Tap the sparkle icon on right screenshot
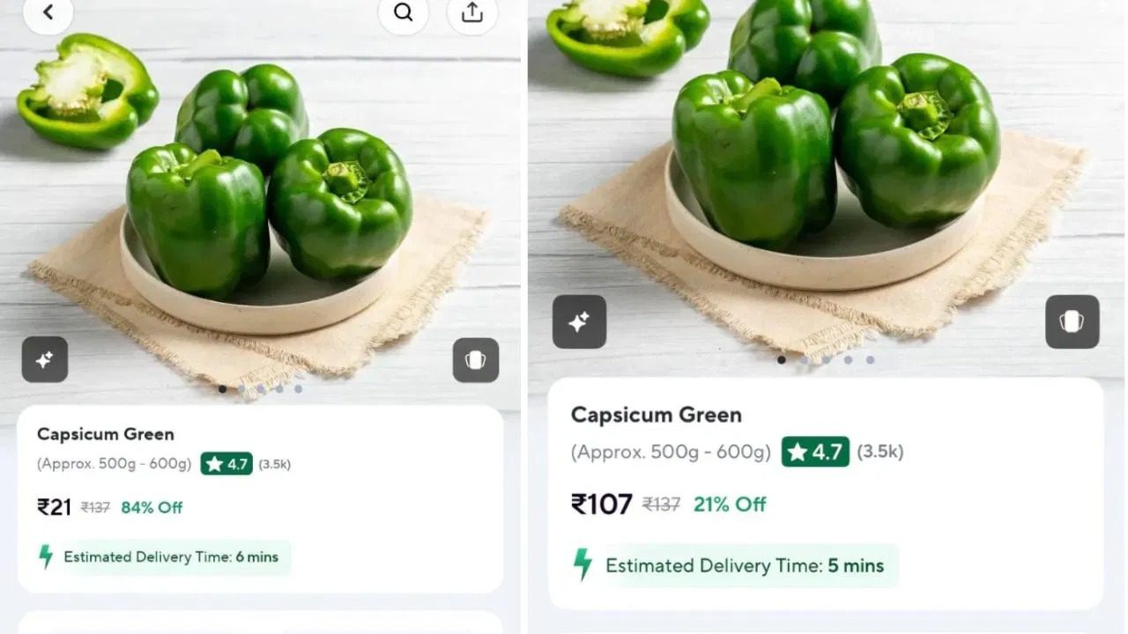The width and height of the screenshot is (1128, 634). tap(579, 321)
